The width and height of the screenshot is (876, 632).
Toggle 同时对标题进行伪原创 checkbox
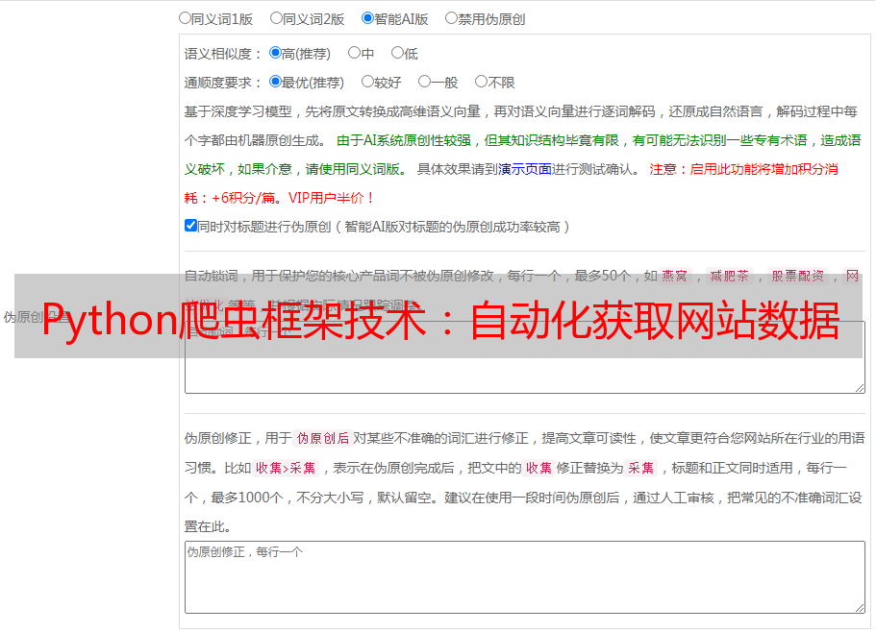190,226
